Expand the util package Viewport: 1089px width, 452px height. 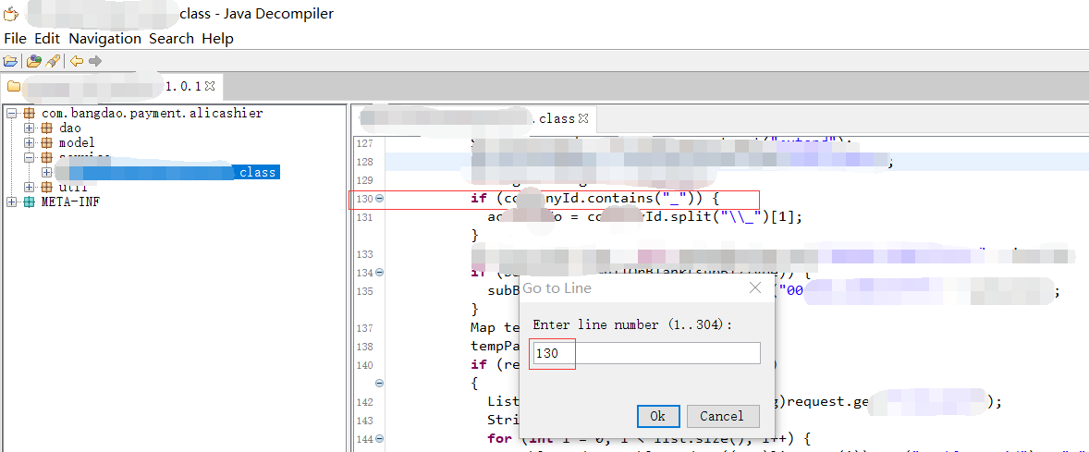(x=29, y=188)
